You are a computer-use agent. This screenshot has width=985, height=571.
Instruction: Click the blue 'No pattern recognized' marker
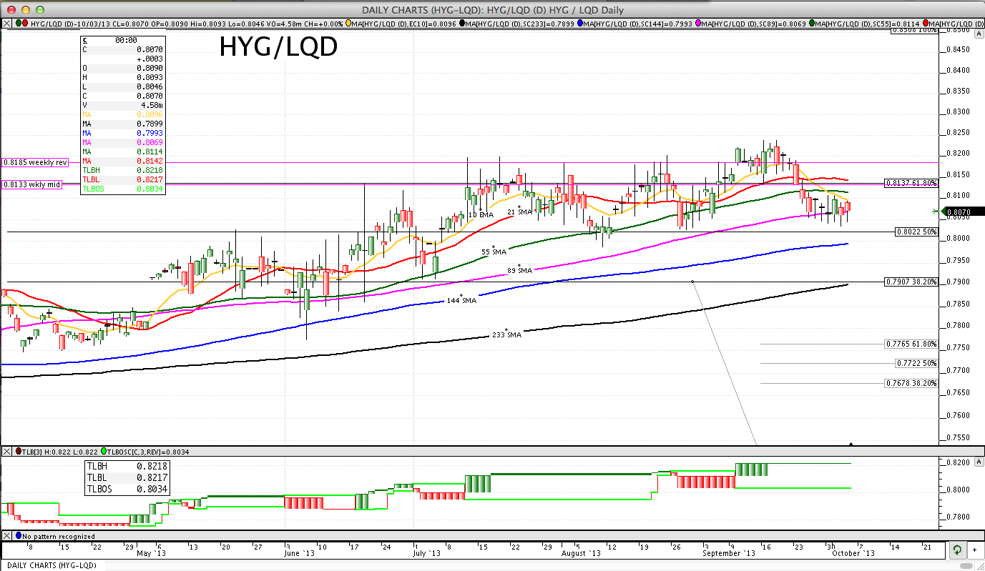coord(19,535)
